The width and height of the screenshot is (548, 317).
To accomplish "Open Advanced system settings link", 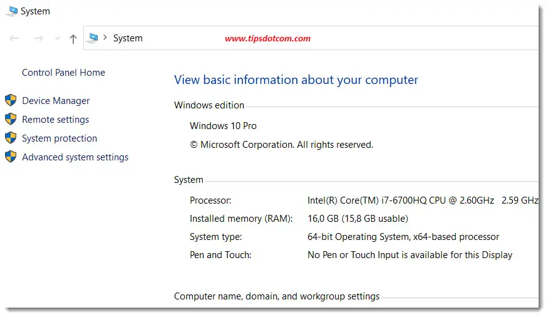I will 75,157.
